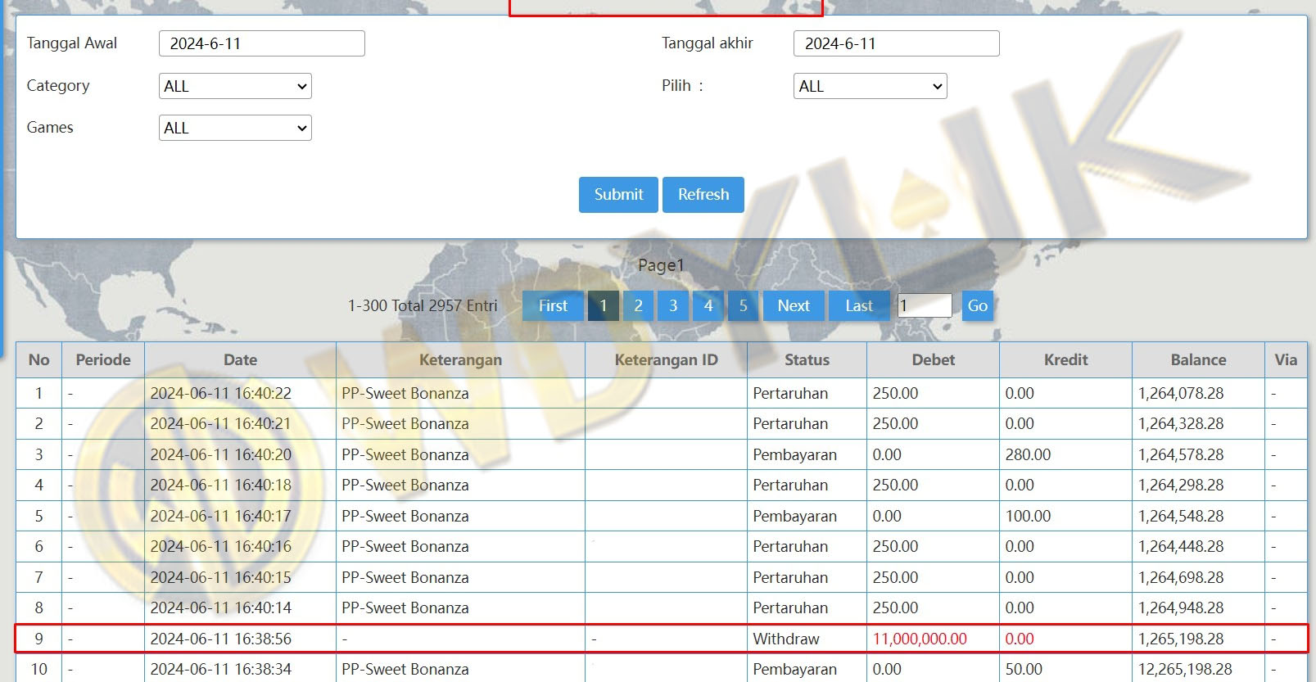Click the Keterangan ID column header
This screenshot has width=1316, height=682.
(x=667, y=359)
